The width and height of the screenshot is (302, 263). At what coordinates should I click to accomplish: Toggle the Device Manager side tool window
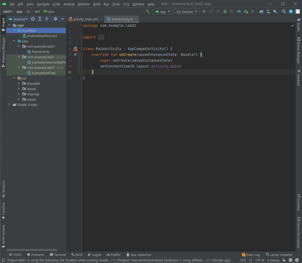click(299, 50)
